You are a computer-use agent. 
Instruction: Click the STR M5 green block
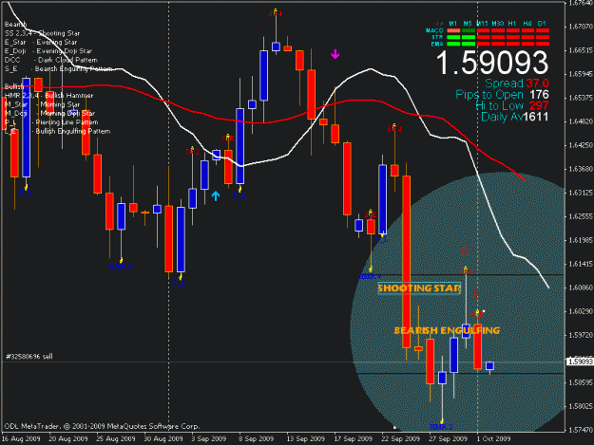point(469,37)
